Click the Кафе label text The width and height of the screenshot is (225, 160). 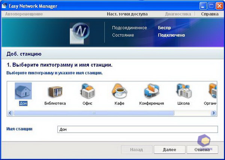point(119,103)
